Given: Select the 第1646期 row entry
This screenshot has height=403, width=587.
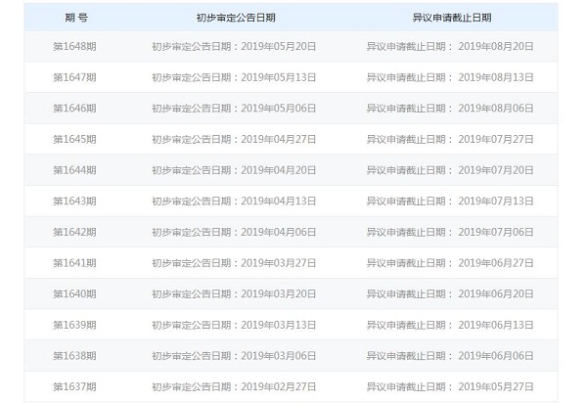Looking at the screenshot, I should [x=74, y=108].
